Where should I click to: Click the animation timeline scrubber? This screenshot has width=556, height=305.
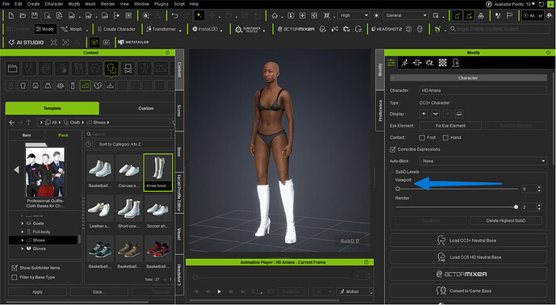(195, 278)
